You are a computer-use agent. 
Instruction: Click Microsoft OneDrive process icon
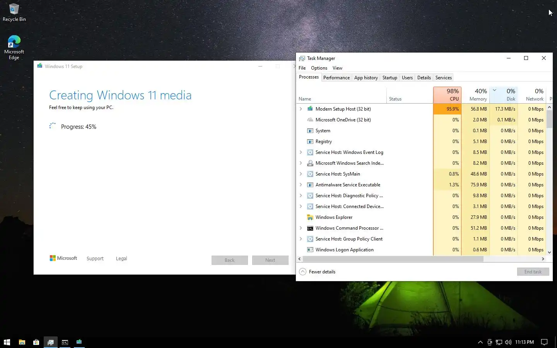click(x=310, y=120)
